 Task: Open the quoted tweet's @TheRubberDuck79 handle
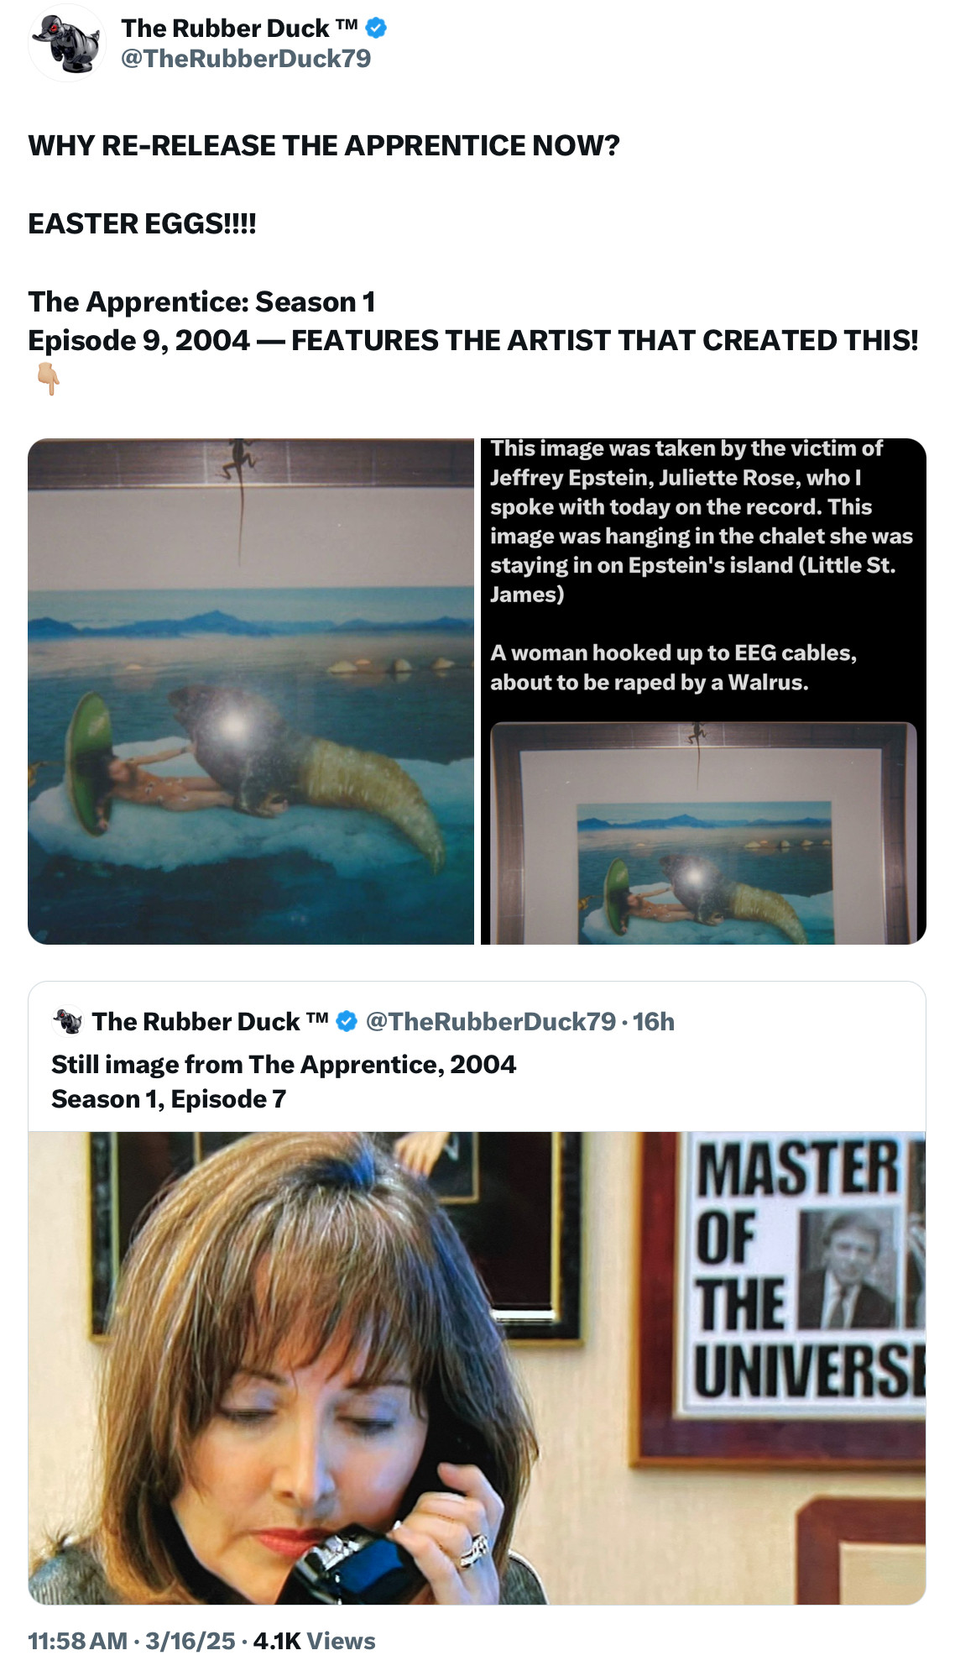pos(491,1021)
